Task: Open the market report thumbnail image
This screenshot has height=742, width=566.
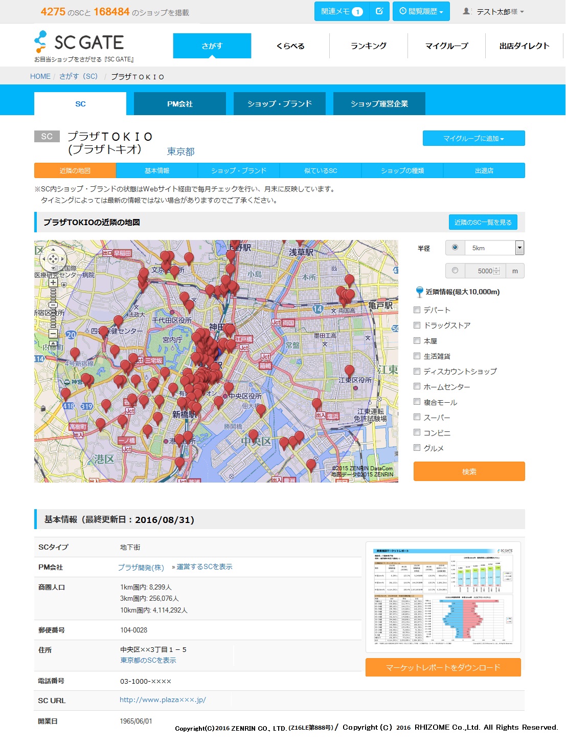Action: [x=443, y=597]
